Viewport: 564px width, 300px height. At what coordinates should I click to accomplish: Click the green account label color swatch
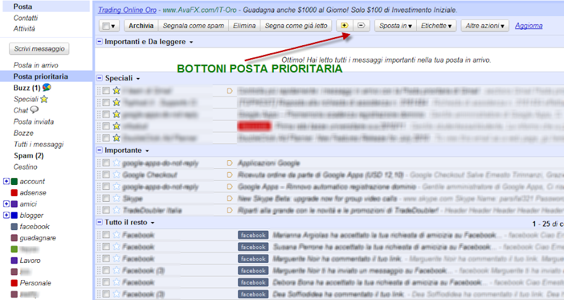(14, 182)
